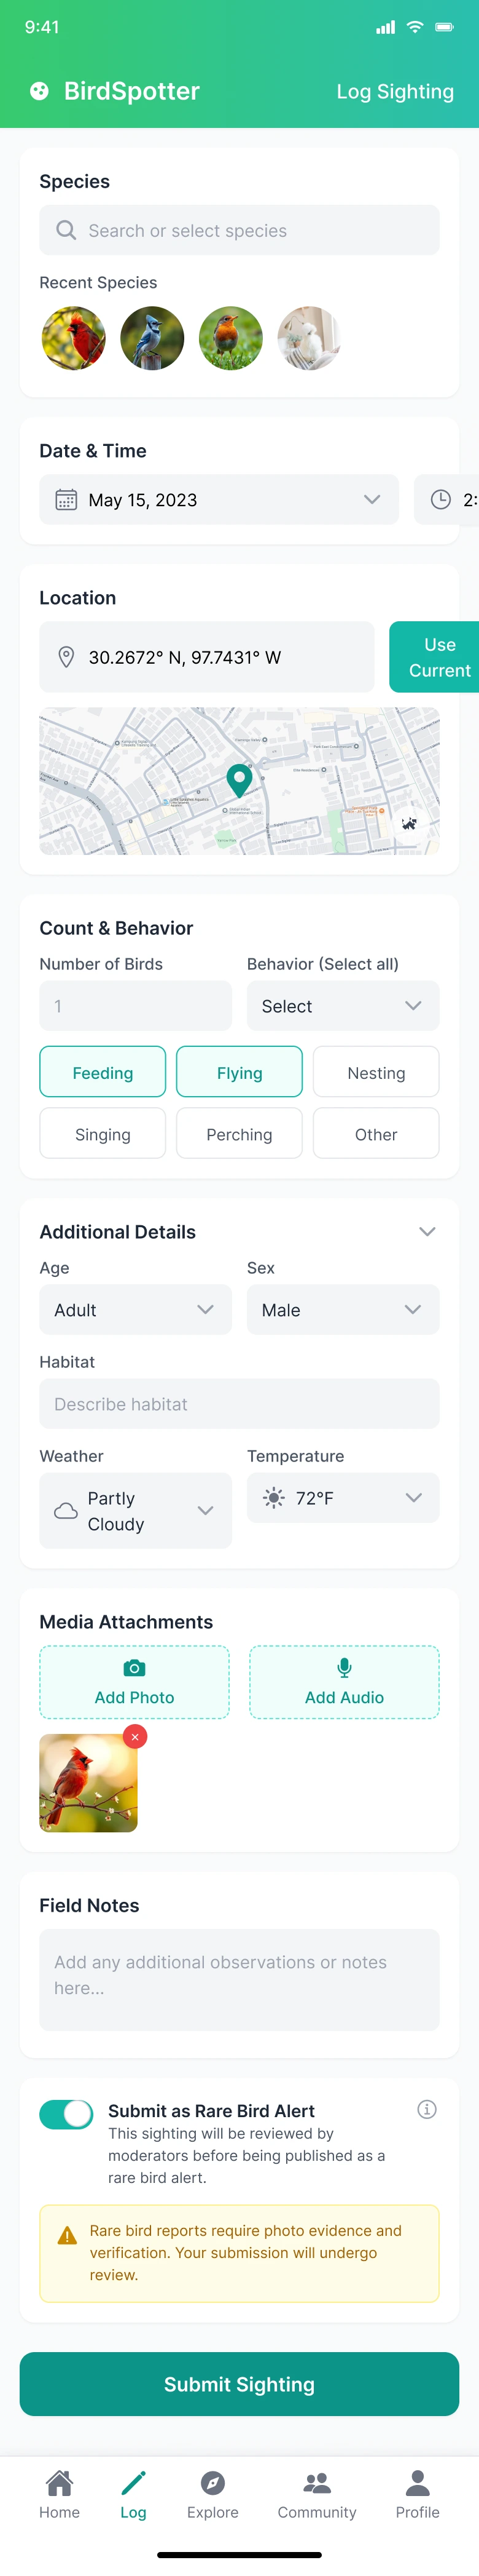Click the BirdSpotter logo icon

(39, 92)
